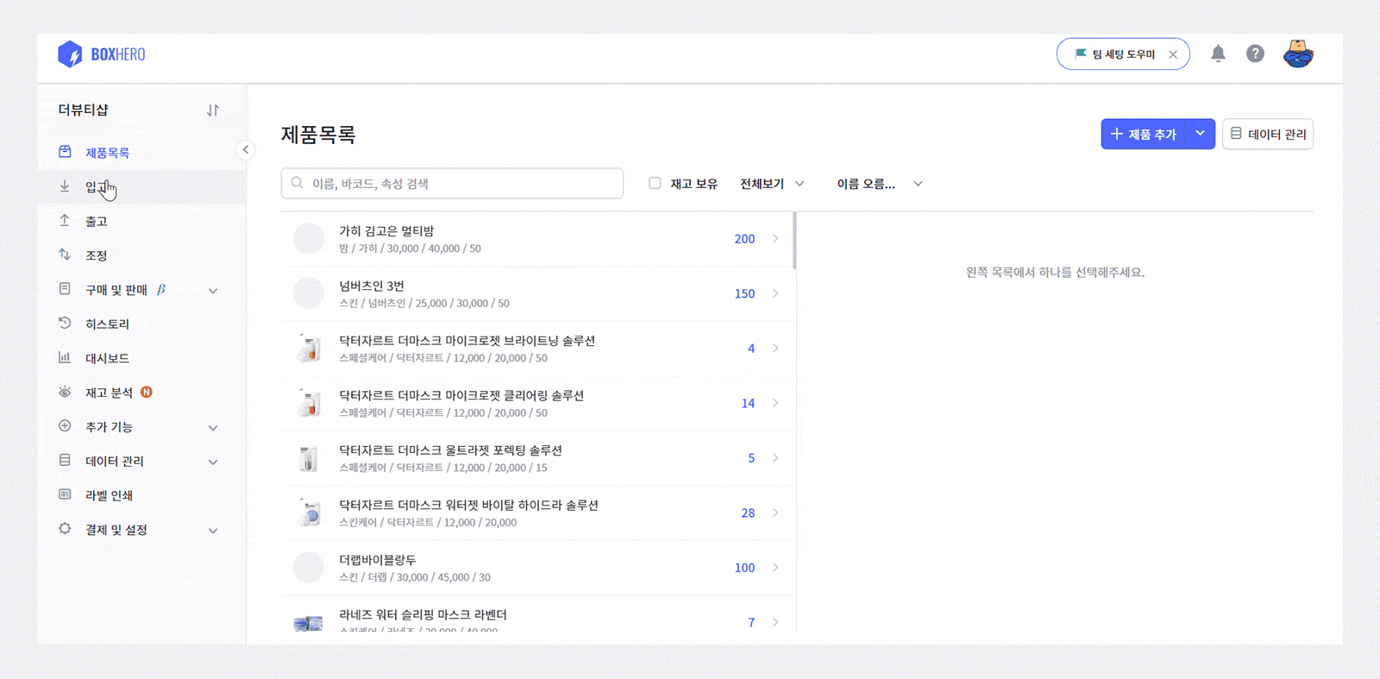Click the notification bell icon
This screenshot has width=1380, height=679.
tap(1218, 53)
